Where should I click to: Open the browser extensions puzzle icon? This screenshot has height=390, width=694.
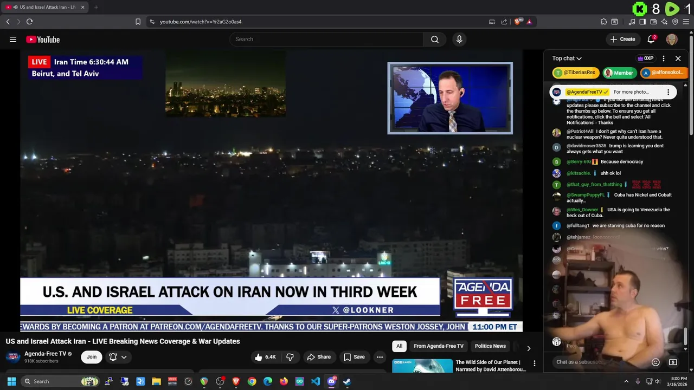(603, 22)
